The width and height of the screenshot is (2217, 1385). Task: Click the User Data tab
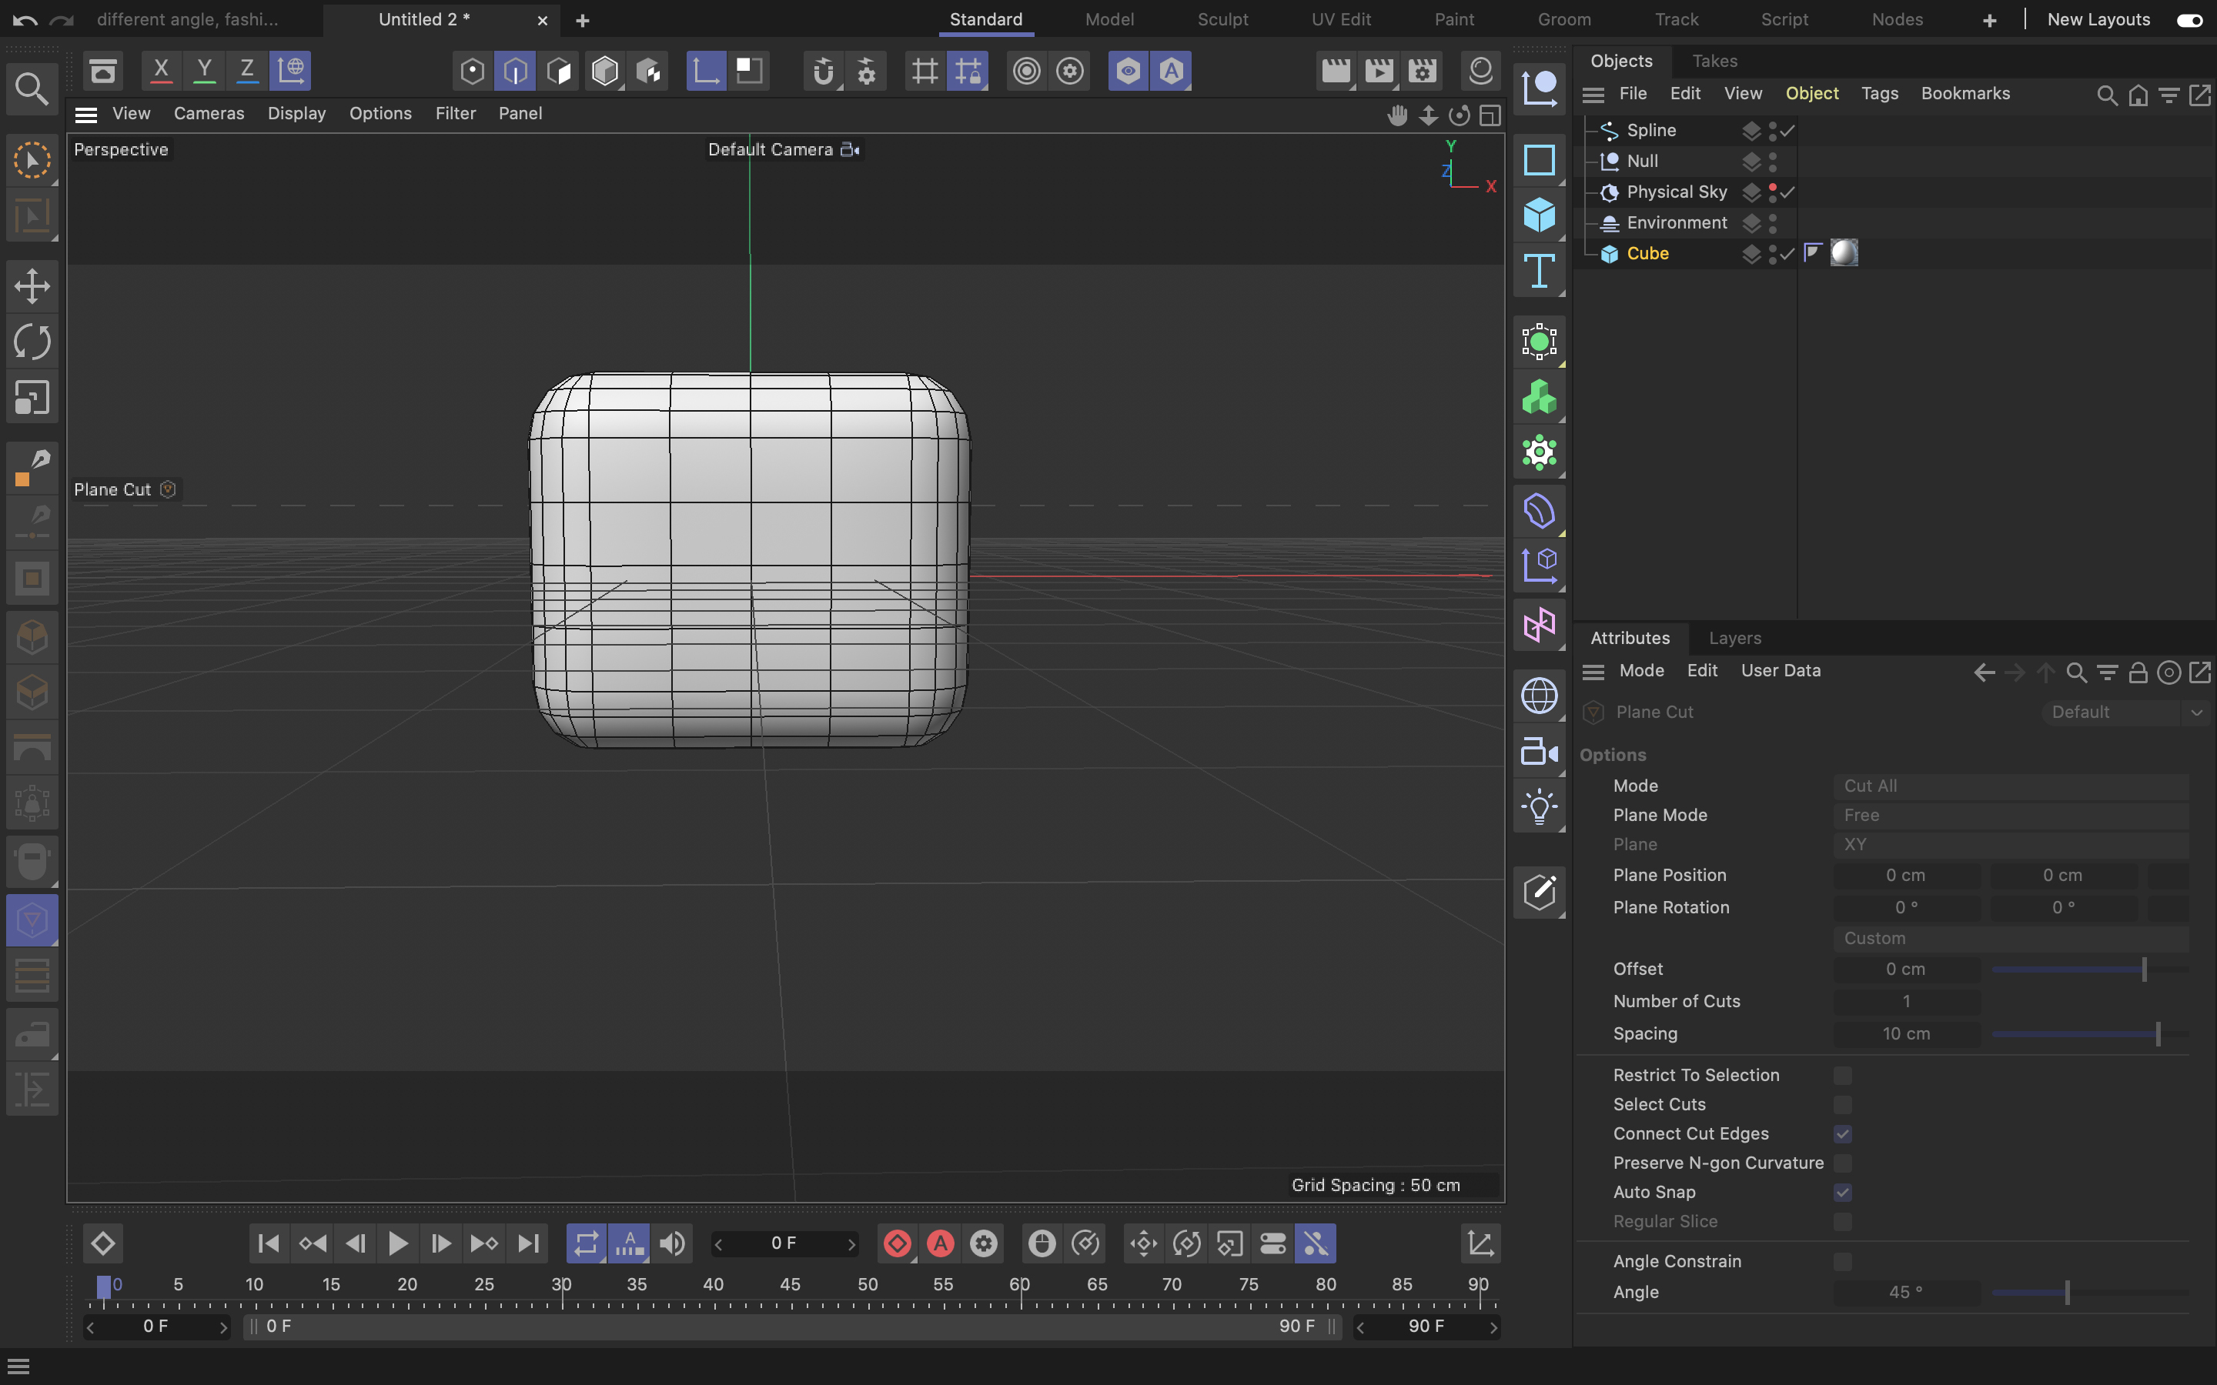click(x=1781, y=669)
